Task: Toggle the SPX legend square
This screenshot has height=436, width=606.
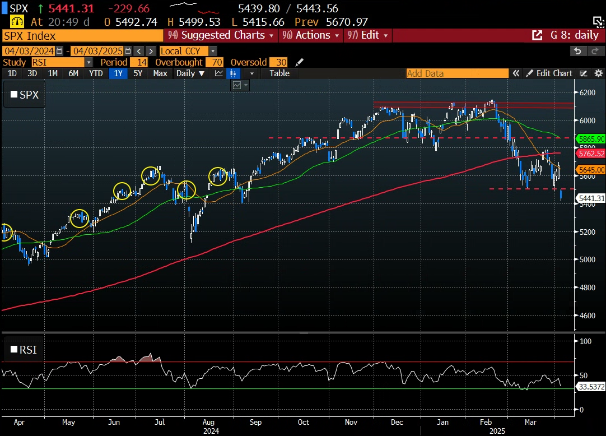Action: pos(14,94)
